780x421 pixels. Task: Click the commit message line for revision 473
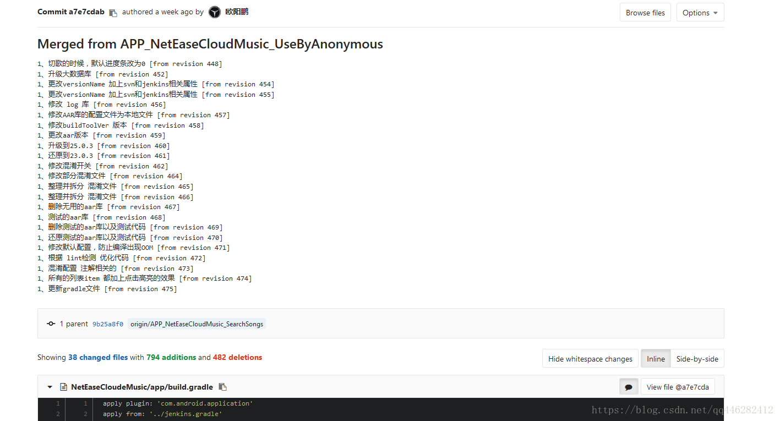click(x=116, y=269)
